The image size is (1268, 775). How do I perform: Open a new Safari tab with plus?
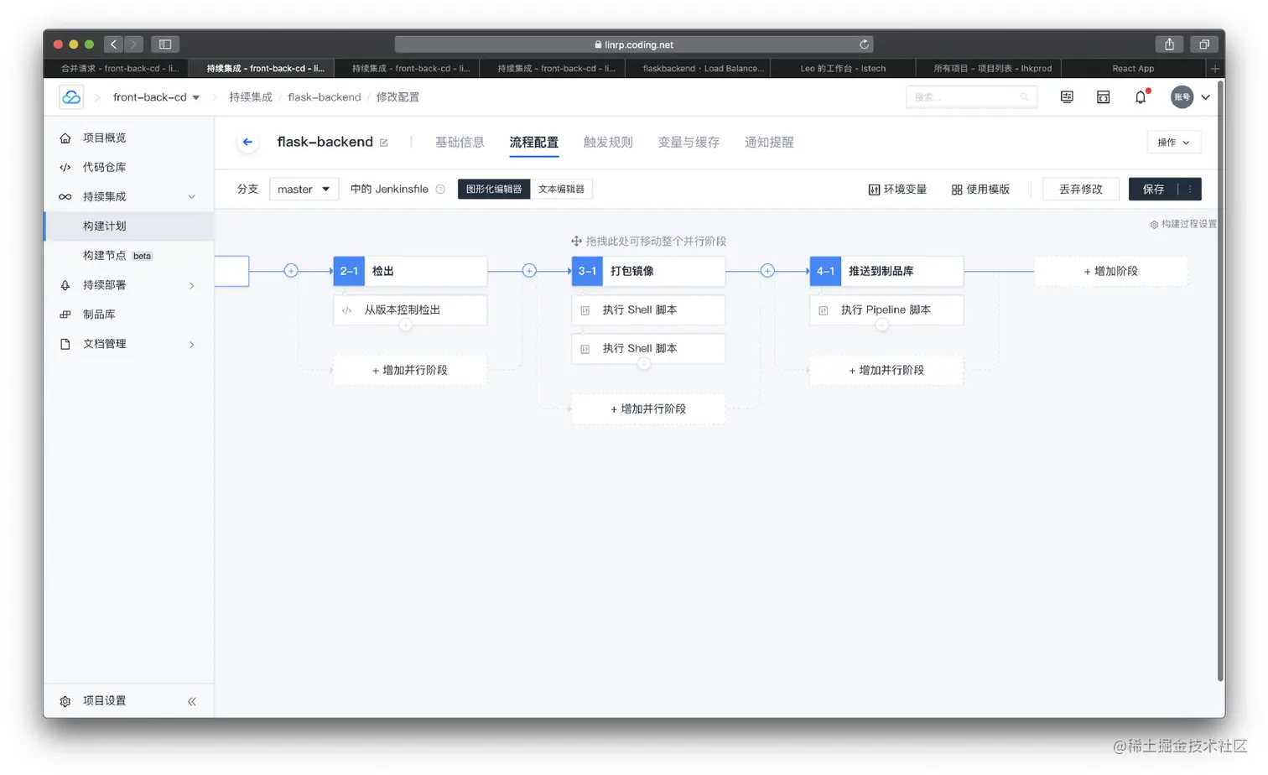1214,68
